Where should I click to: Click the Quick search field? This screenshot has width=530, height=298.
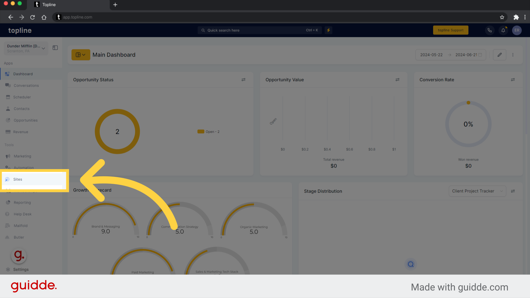[259, 30]
